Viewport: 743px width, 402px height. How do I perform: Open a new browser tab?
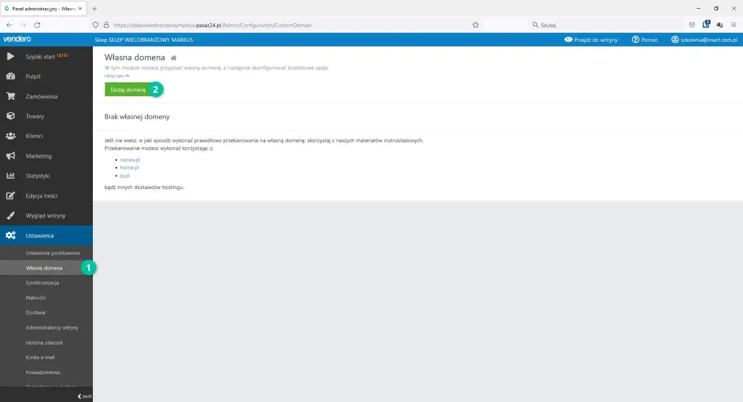tap(95, 9)
